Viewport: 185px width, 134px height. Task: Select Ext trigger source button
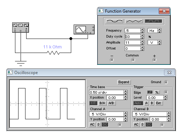coord(158,103)
